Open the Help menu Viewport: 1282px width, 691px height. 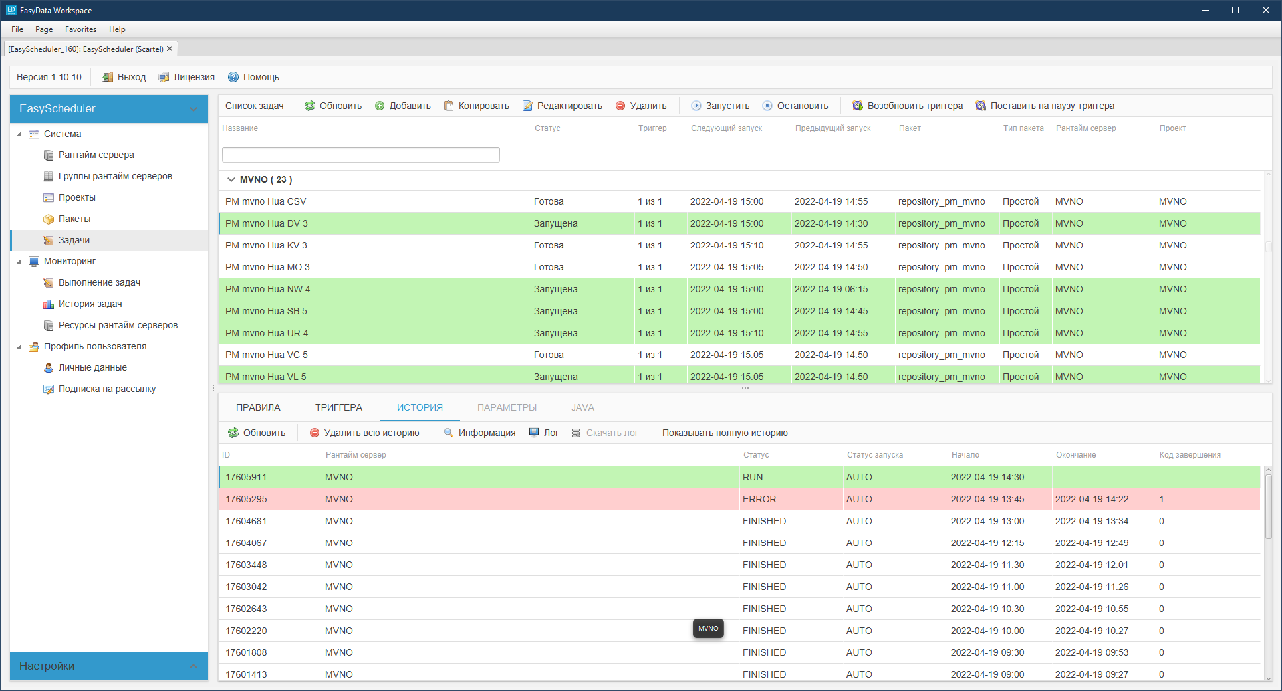(x=117, y=29)
